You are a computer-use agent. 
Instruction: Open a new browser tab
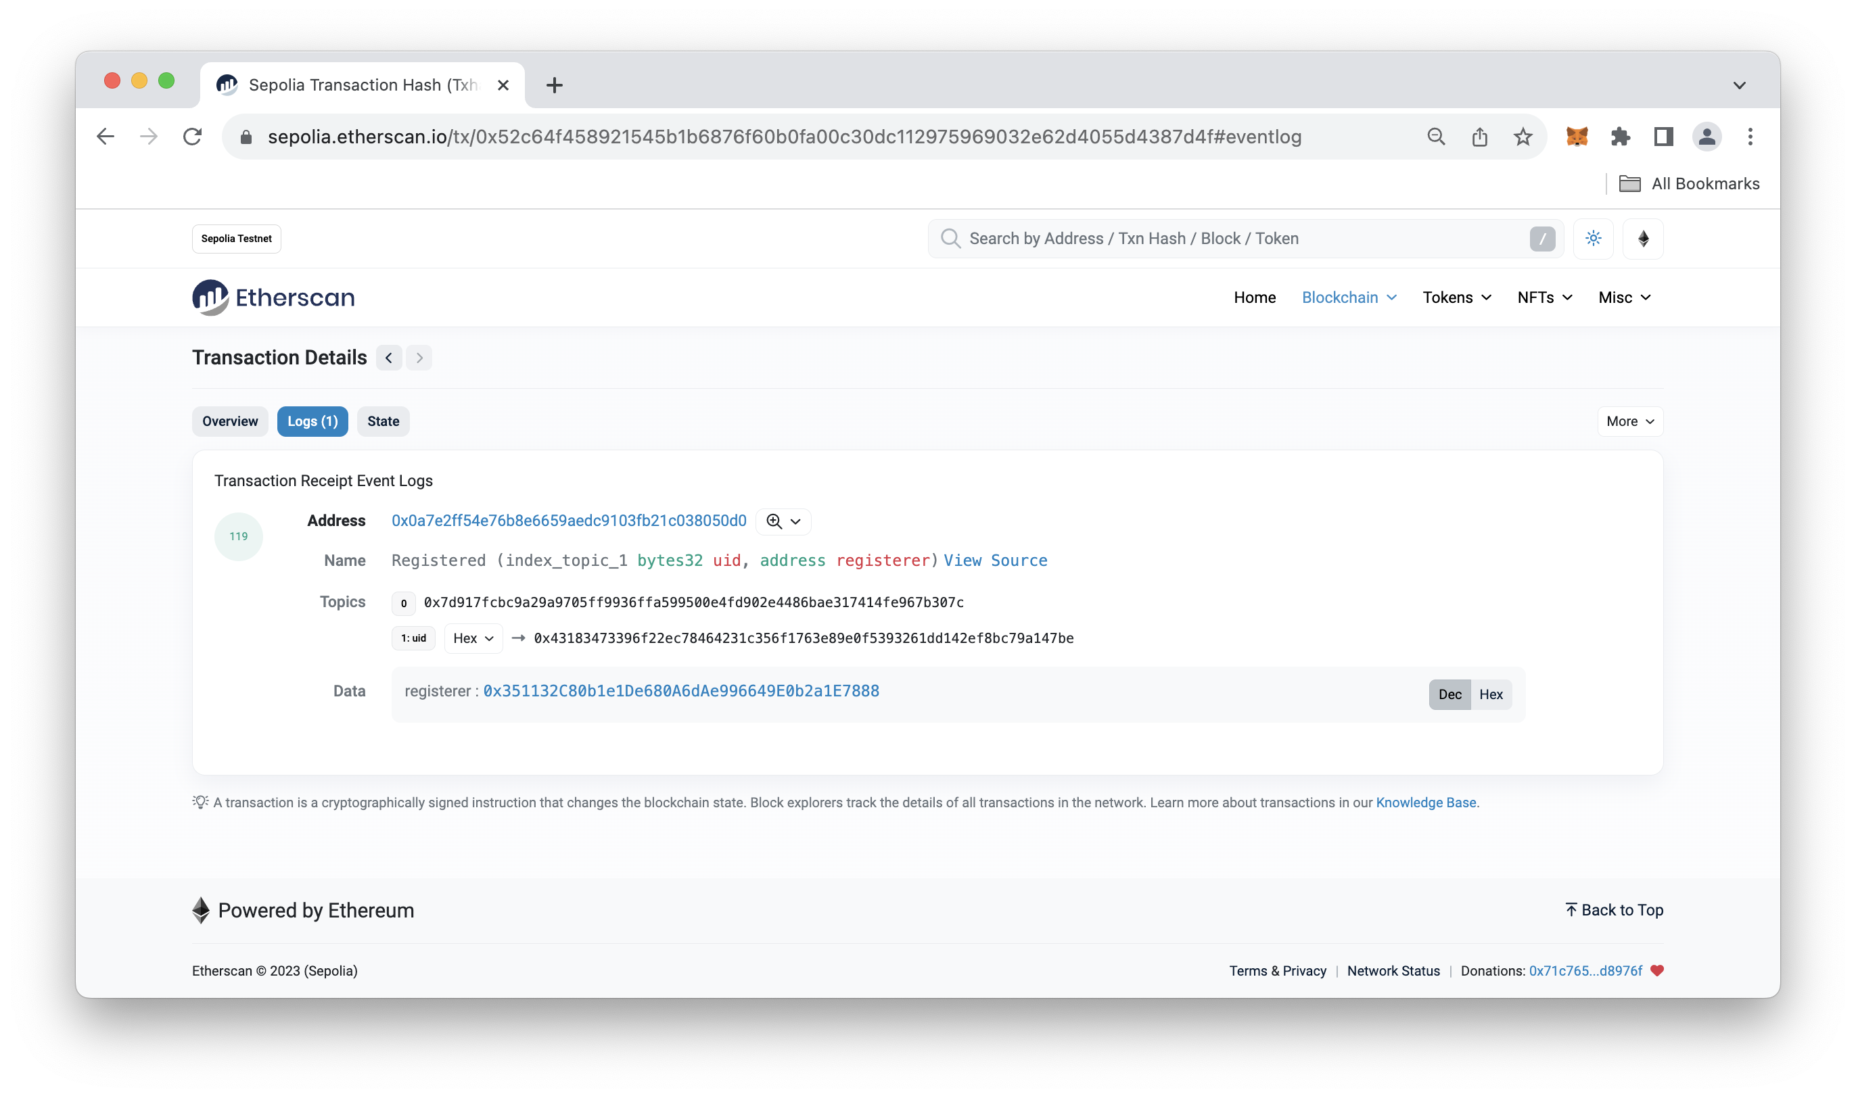[x=554, y=85]
